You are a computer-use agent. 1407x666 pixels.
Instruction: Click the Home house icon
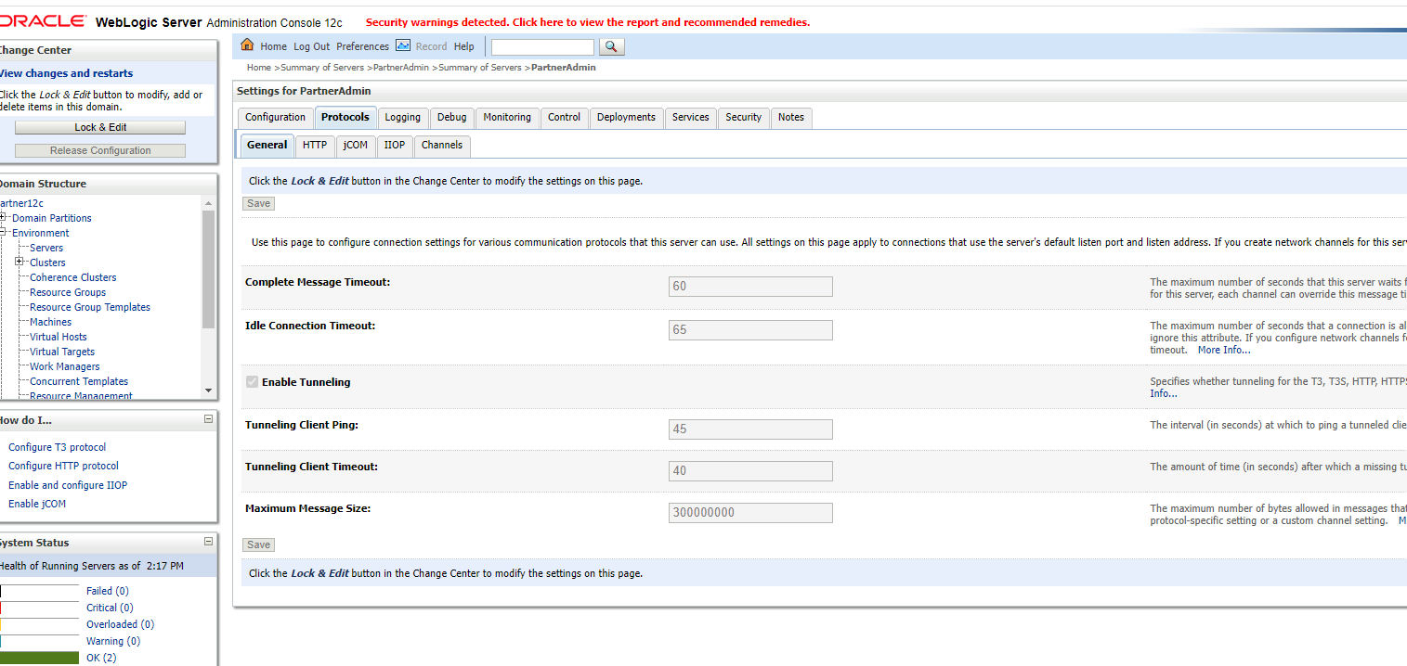(x=247, y=45)
